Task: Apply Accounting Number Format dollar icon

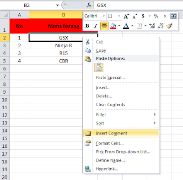Action: pyautogui.click(x=143, y=16)
